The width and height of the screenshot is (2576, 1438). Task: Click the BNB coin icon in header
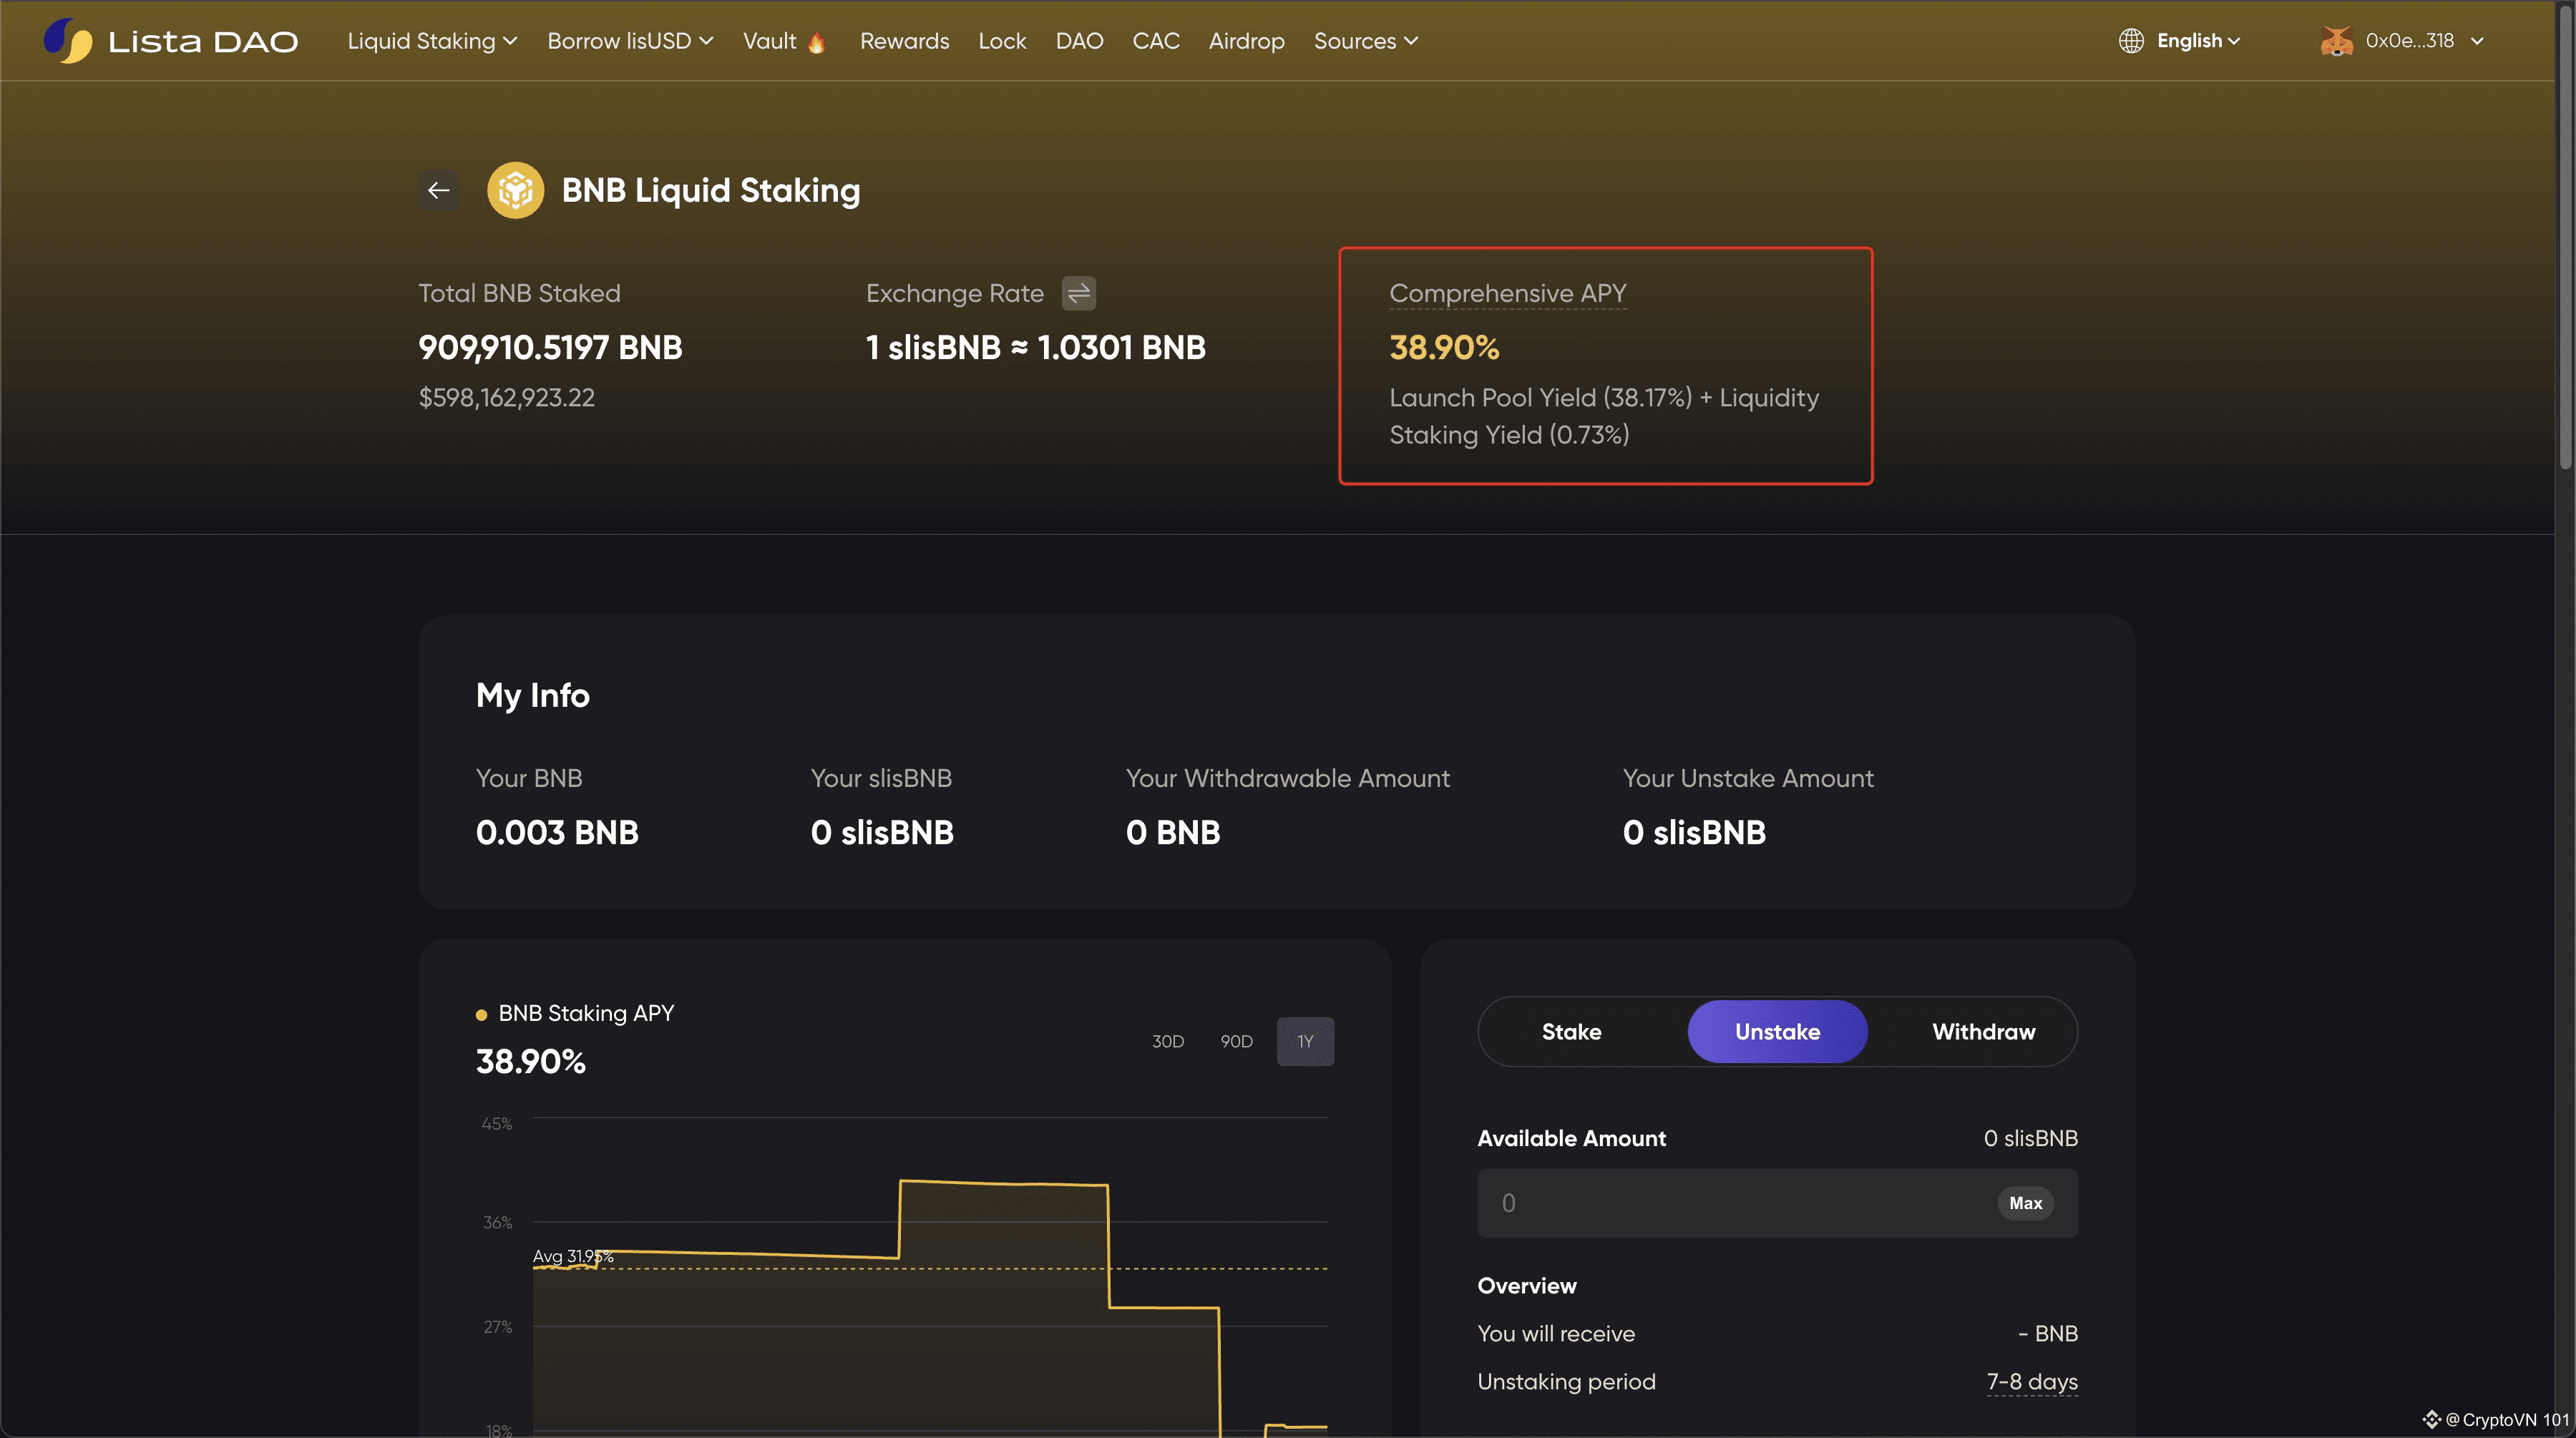point(515,190)
